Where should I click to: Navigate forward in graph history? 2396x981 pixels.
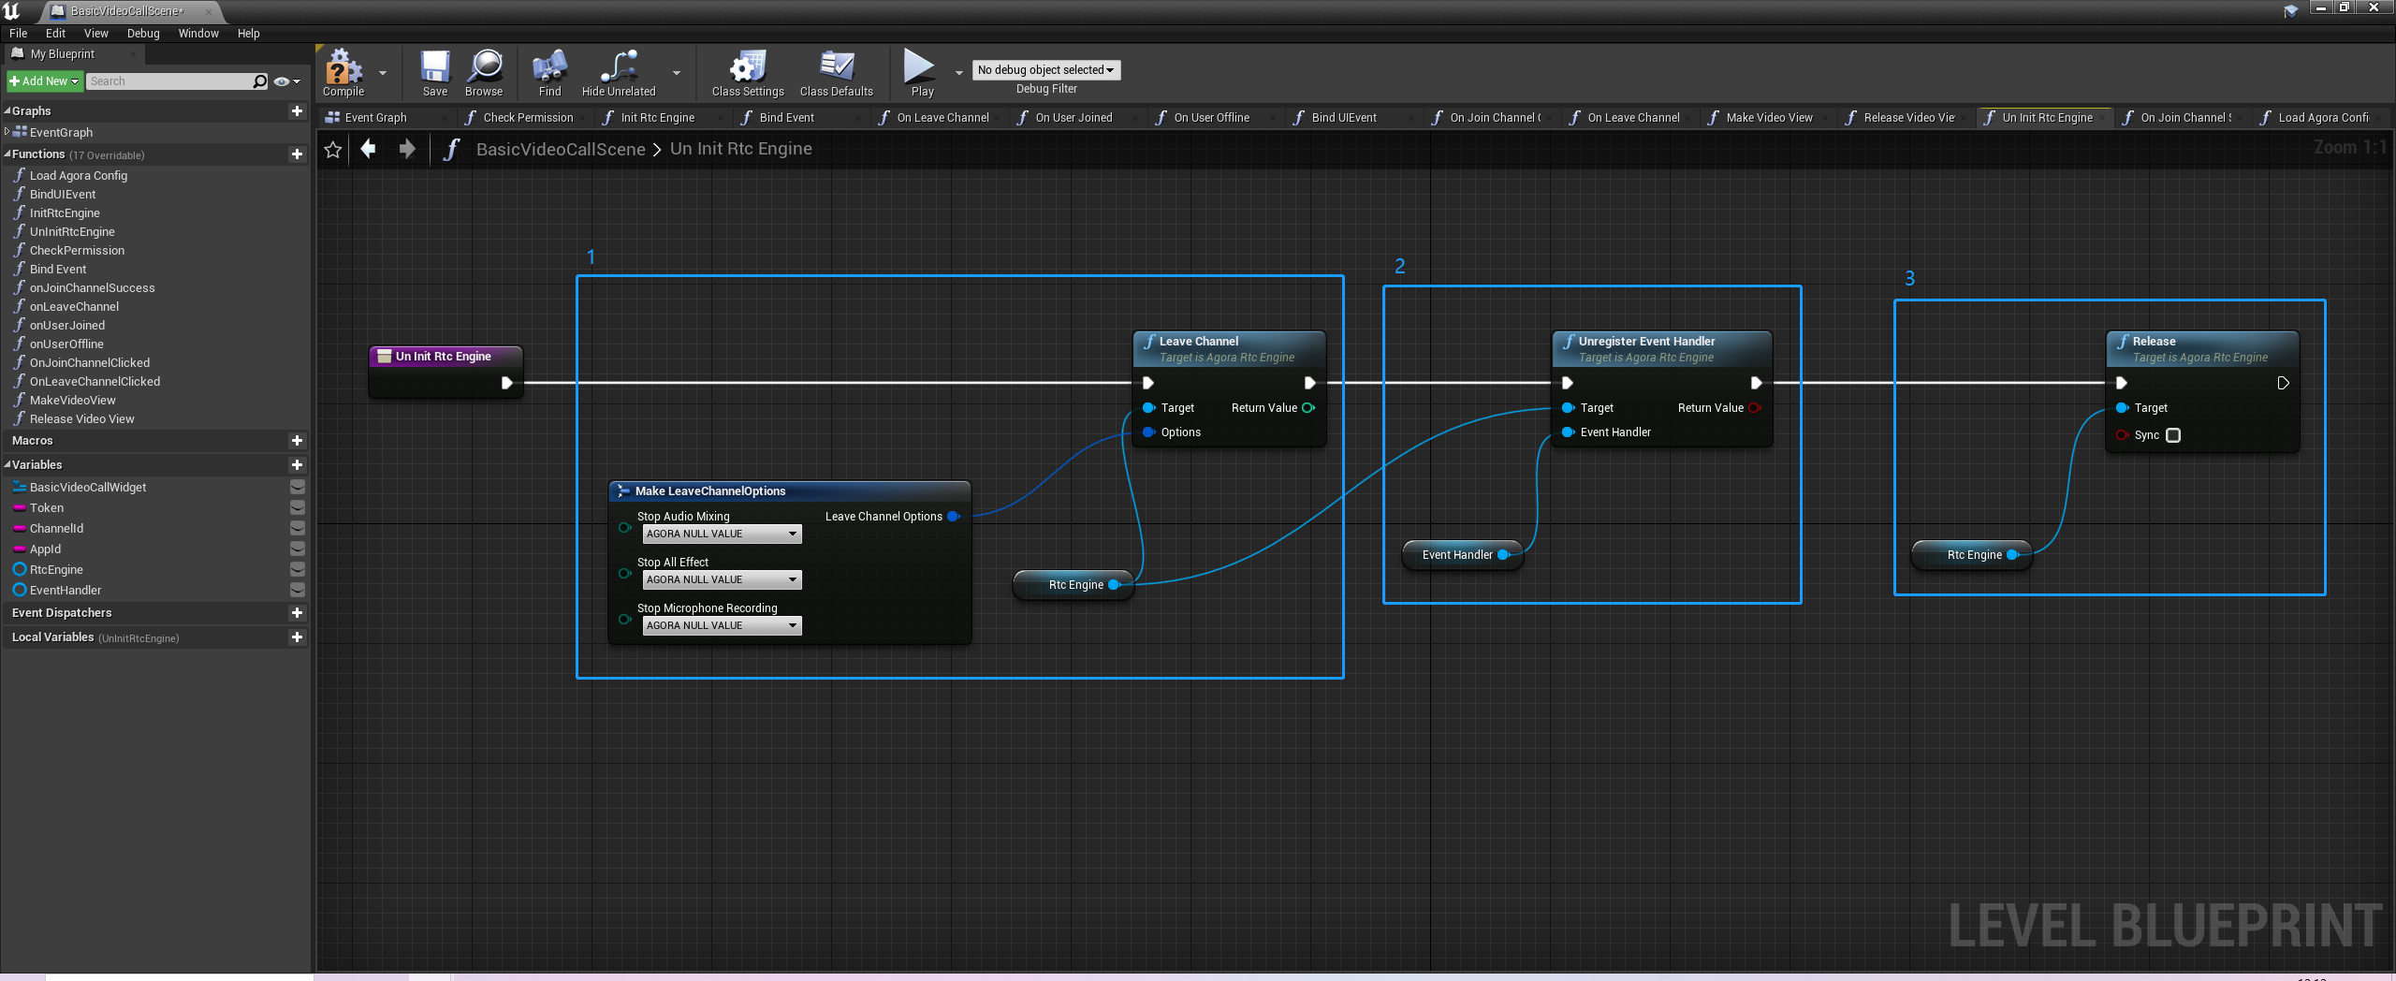pos(407,149)
